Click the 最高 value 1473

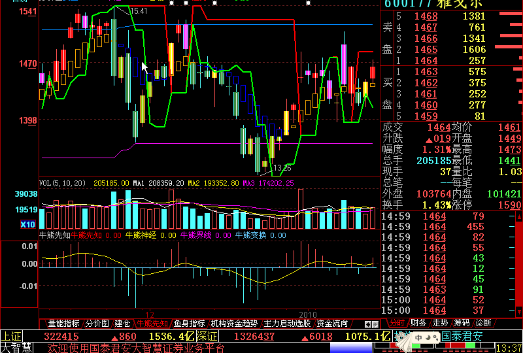pyautogui.click(x=509, y=149)
